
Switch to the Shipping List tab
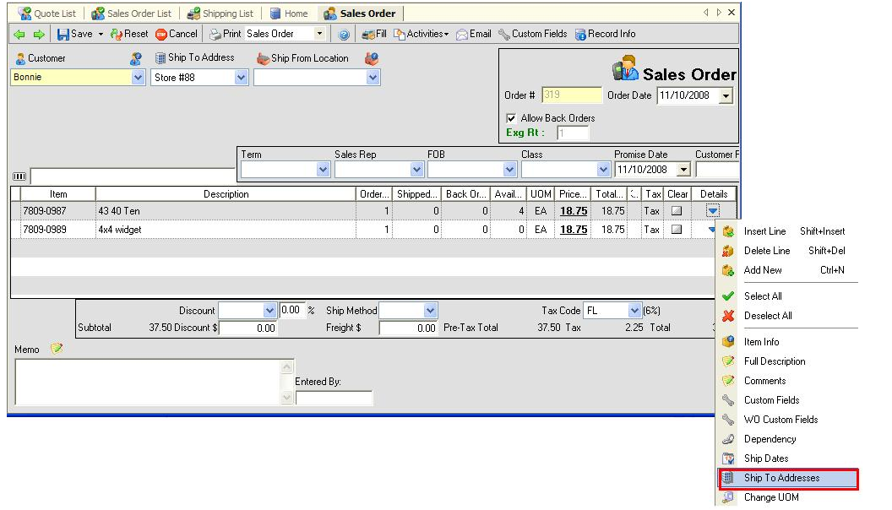(x=220, y=13)
